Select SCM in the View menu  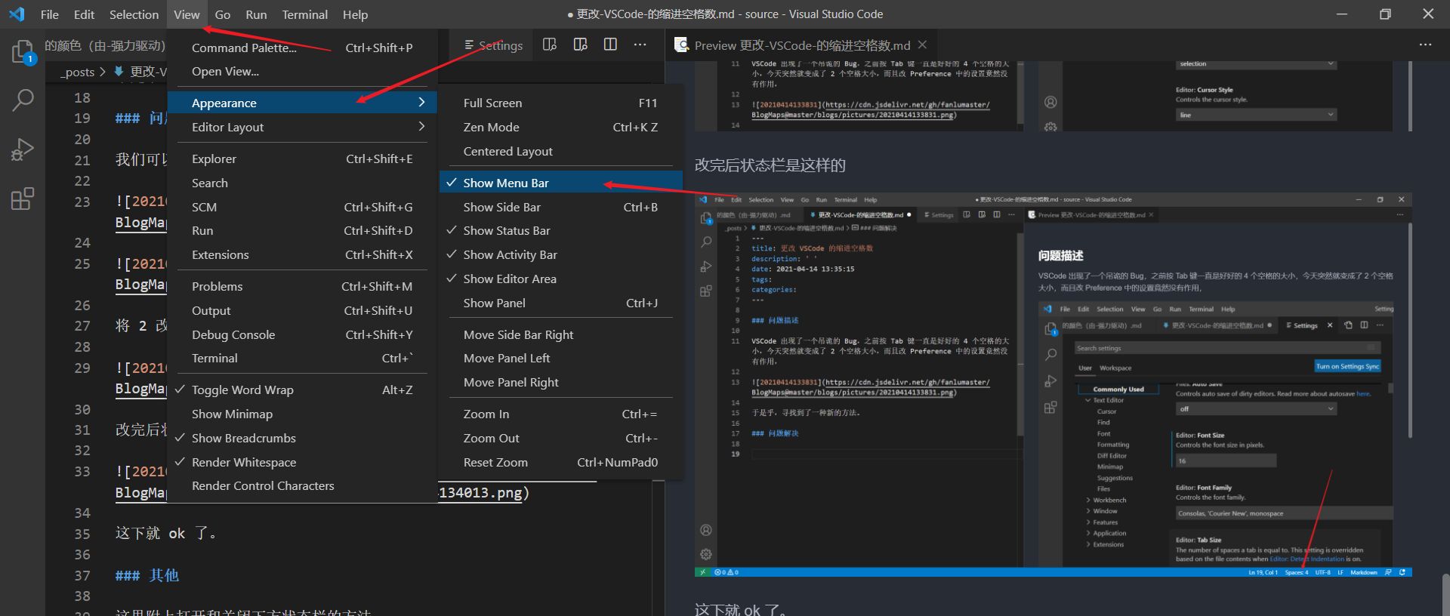[302, 207]
